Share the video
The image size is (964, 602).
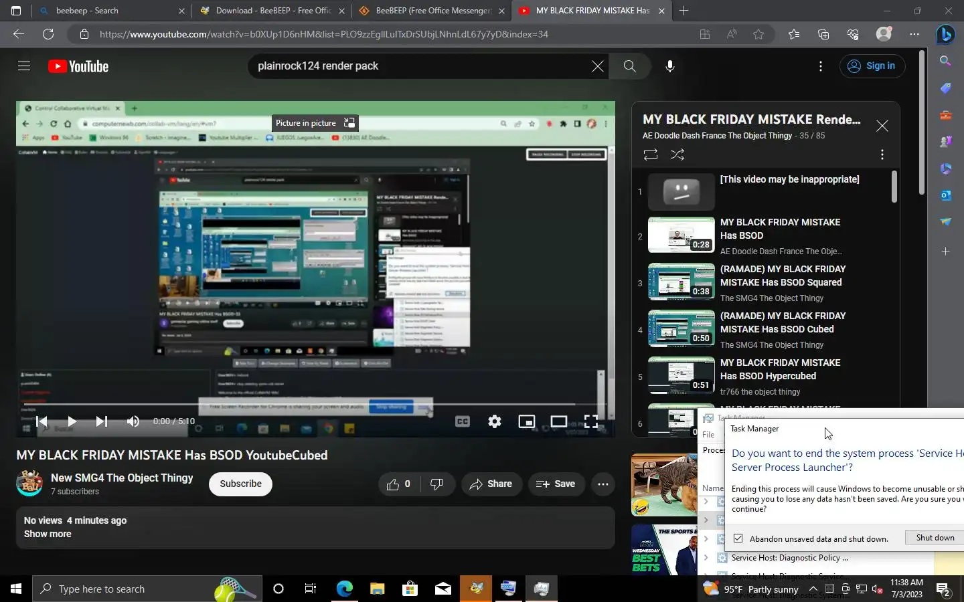(491, 484)
